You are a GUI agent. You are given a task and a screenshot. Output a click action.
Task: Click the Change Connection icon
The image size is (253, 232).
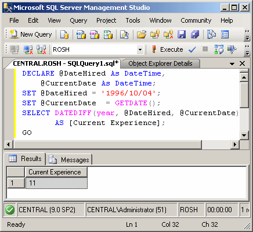pos(41,49)
